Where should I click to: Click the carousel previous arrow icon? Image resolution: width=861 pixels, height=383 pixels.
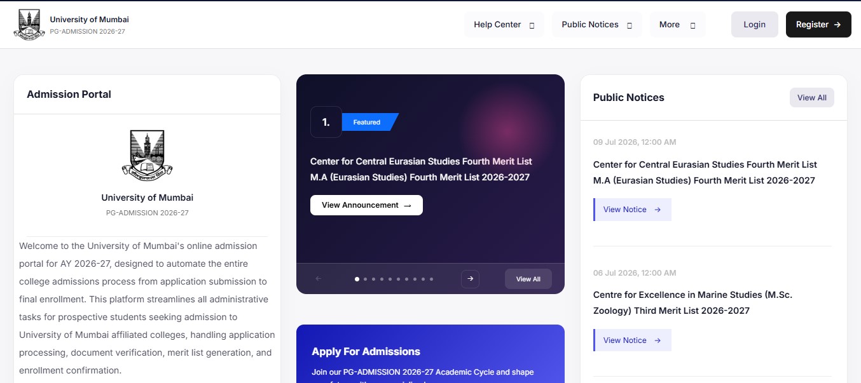click(x=319, y=279)
